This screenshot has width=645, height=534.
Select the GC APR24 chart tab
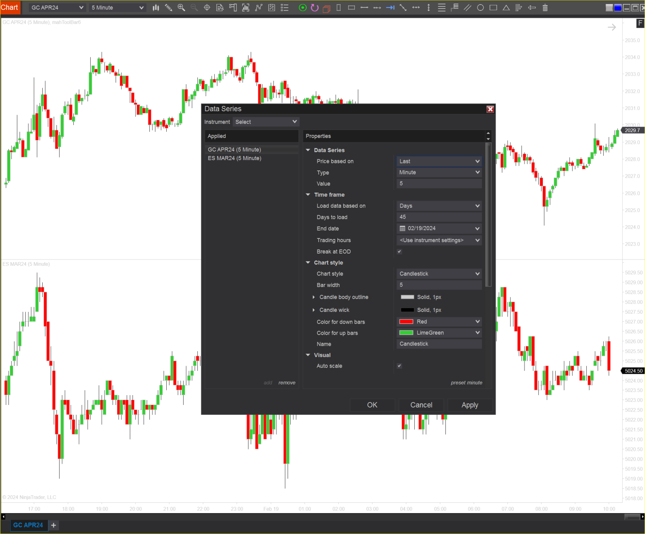tap(28, 525)
